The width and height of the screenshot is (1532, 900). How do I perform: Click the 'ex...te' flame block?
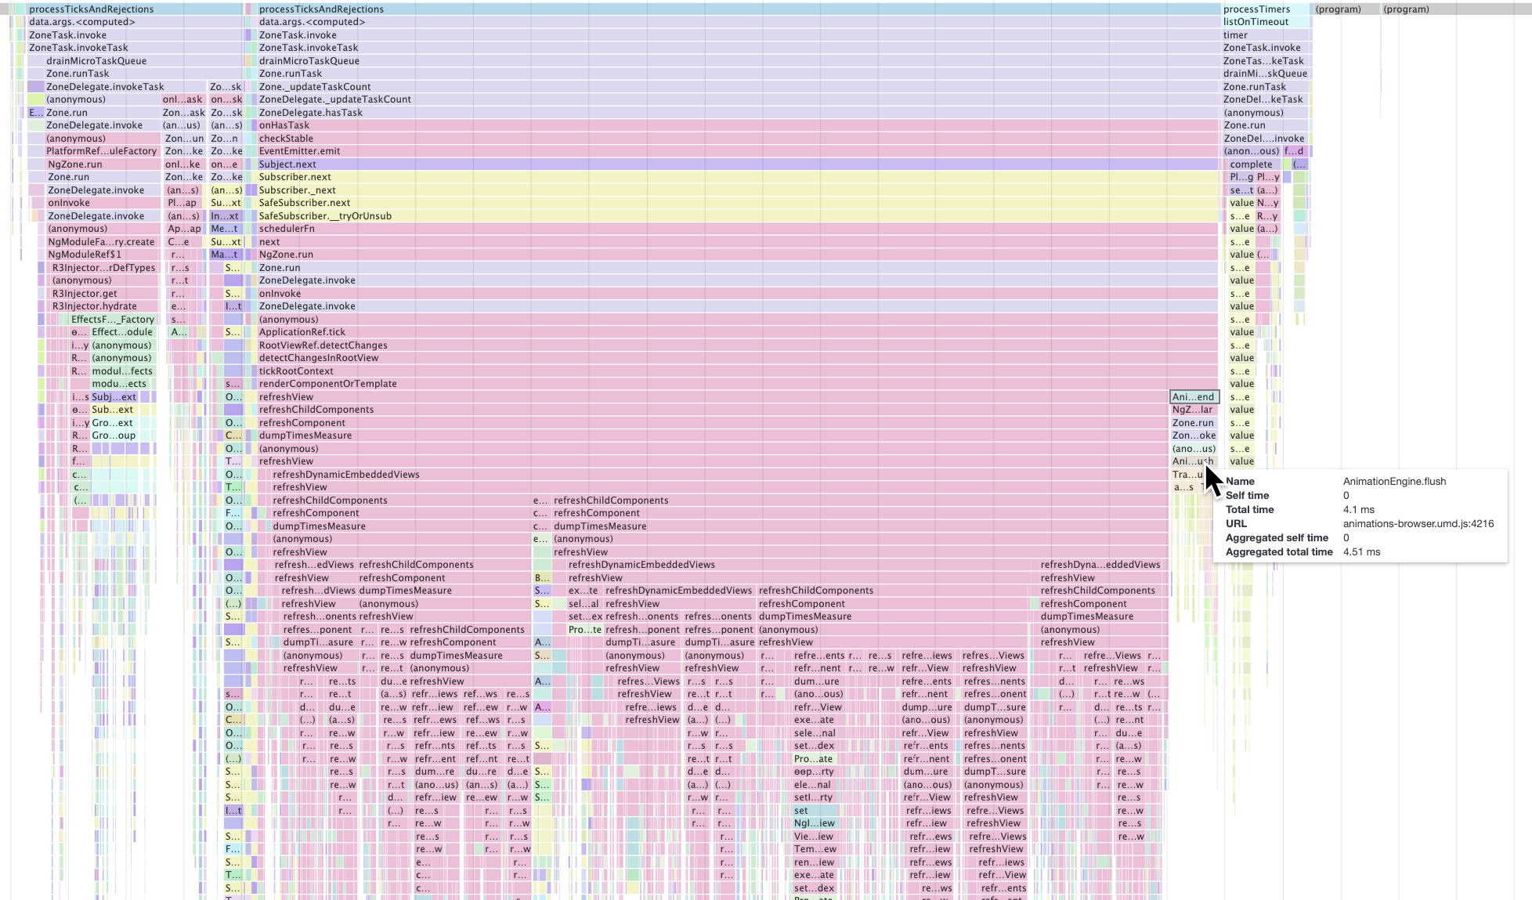coord(584,591)
